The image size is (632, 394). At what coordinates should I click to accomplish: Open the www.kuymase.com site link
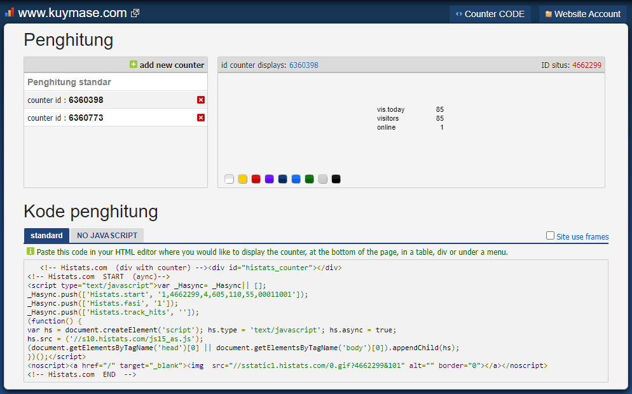pyautogui.click(x=72, y=13)
